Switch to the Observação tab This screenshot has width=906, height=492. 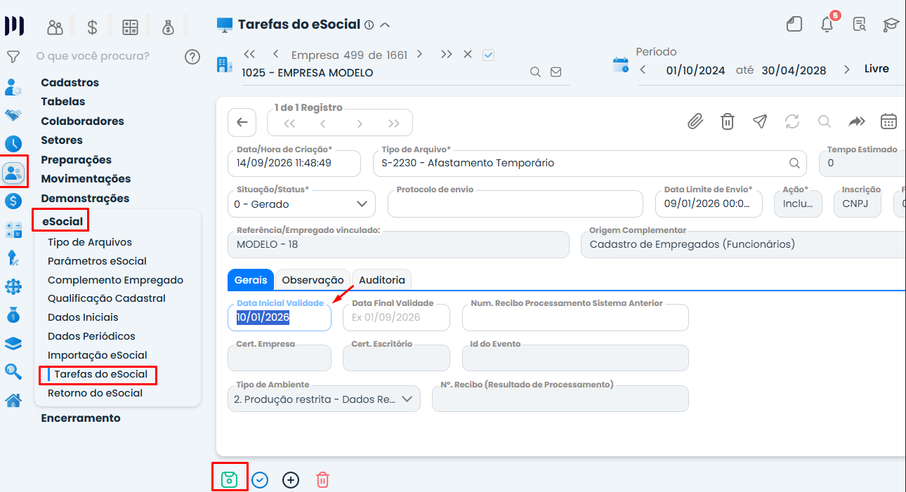click(x=313, y=280)
